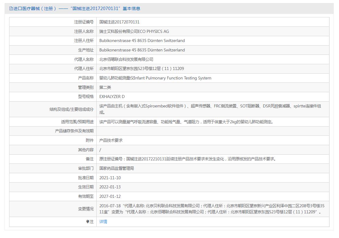This screenshot has height=238, width=339.
Task: Click the 生产地址 label
Action: pos(86,50)
